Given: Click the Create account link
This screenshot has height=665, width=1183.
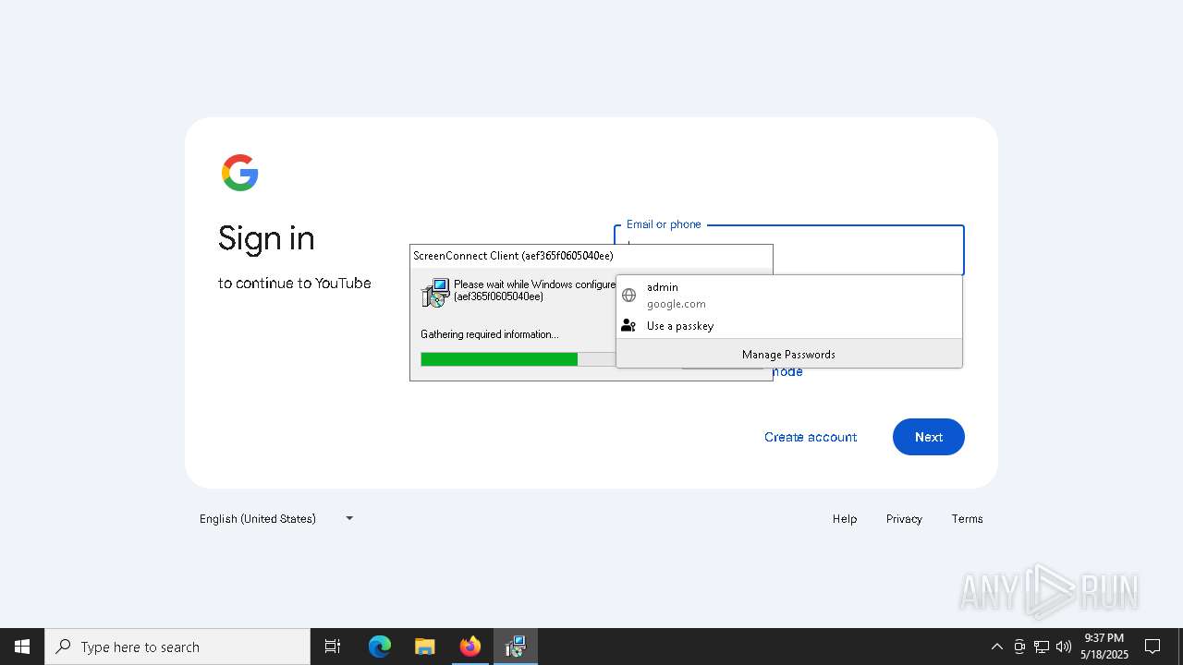Looking at the screenshot, I should pos(811,437).
